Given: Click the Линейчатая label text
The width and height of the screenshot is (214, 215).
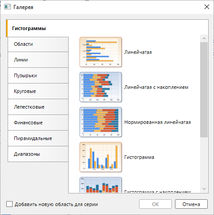Looking at the screenshot, I should 138,52.
